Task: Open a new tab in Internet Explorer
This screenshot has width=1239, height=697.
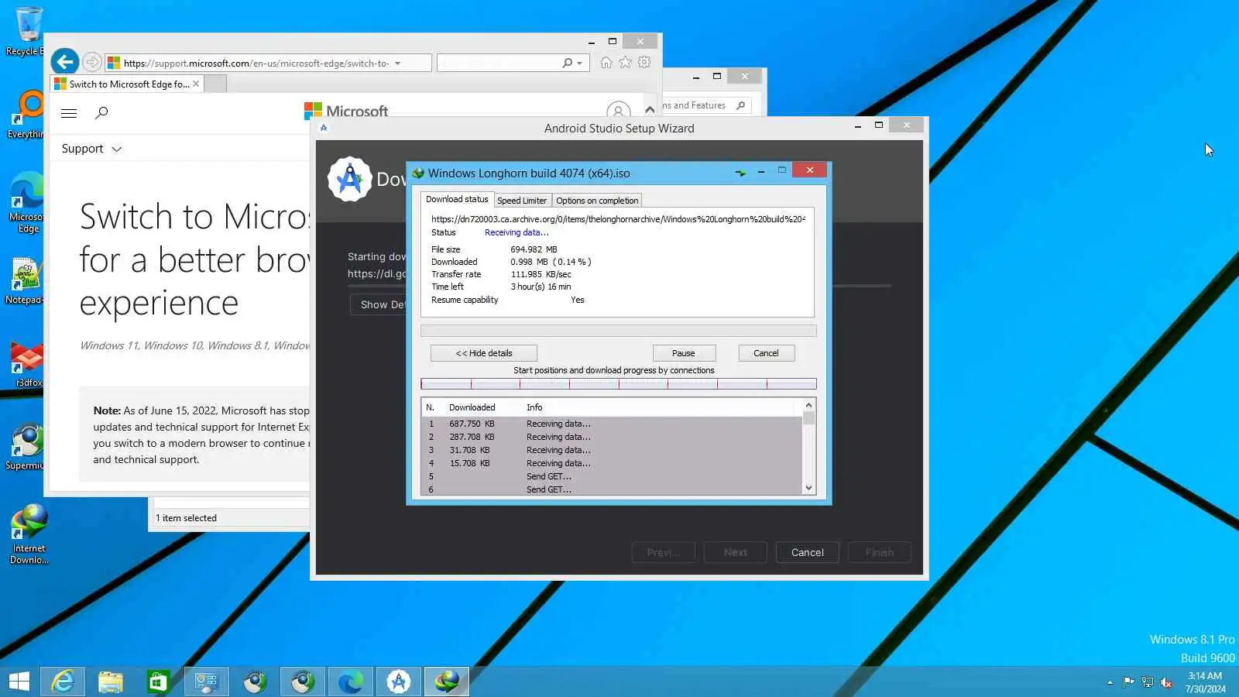Action: tap(216, 84)
